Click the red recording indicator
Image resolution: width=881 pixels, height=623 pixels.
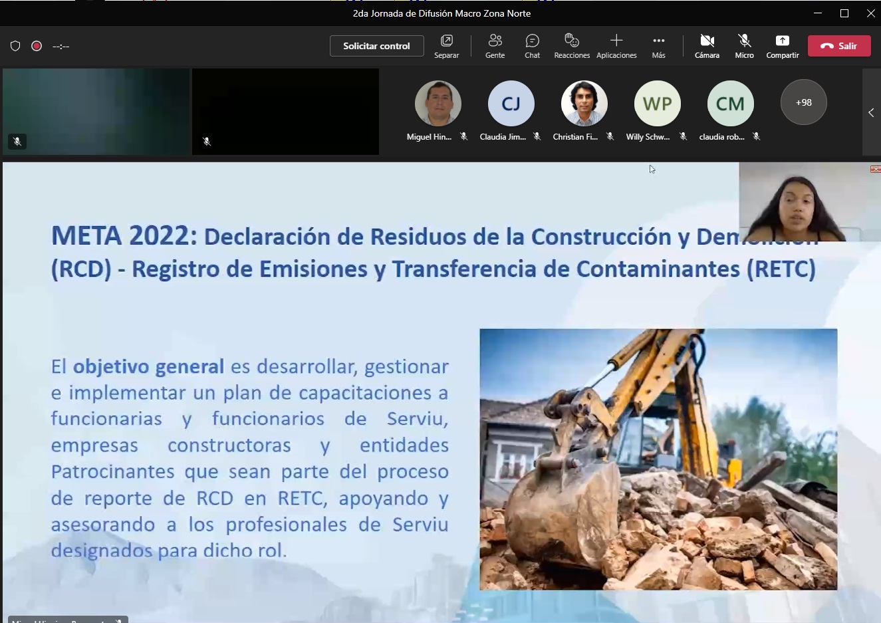tap(37, 46)
